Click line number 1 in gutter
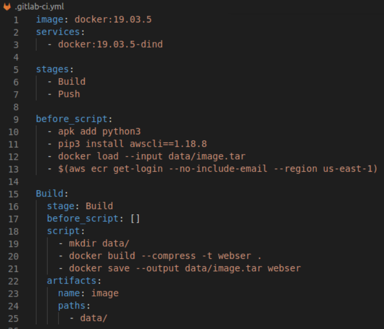The width and height of the screenshot is (384, 329). 16,20
